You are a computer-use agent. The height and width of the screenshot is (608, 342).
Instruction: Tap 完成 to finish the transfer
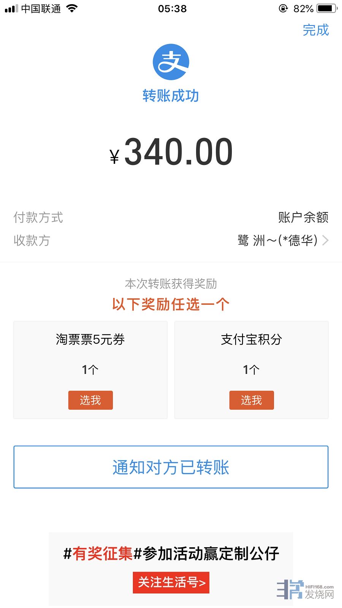[x=315, y=30]
